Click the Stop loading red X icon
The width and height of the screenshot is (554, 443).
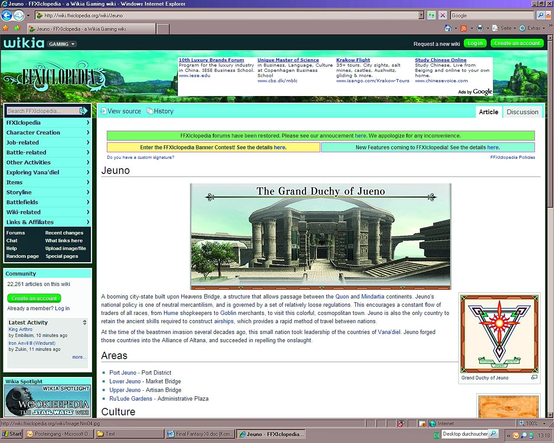click(442, 15)
